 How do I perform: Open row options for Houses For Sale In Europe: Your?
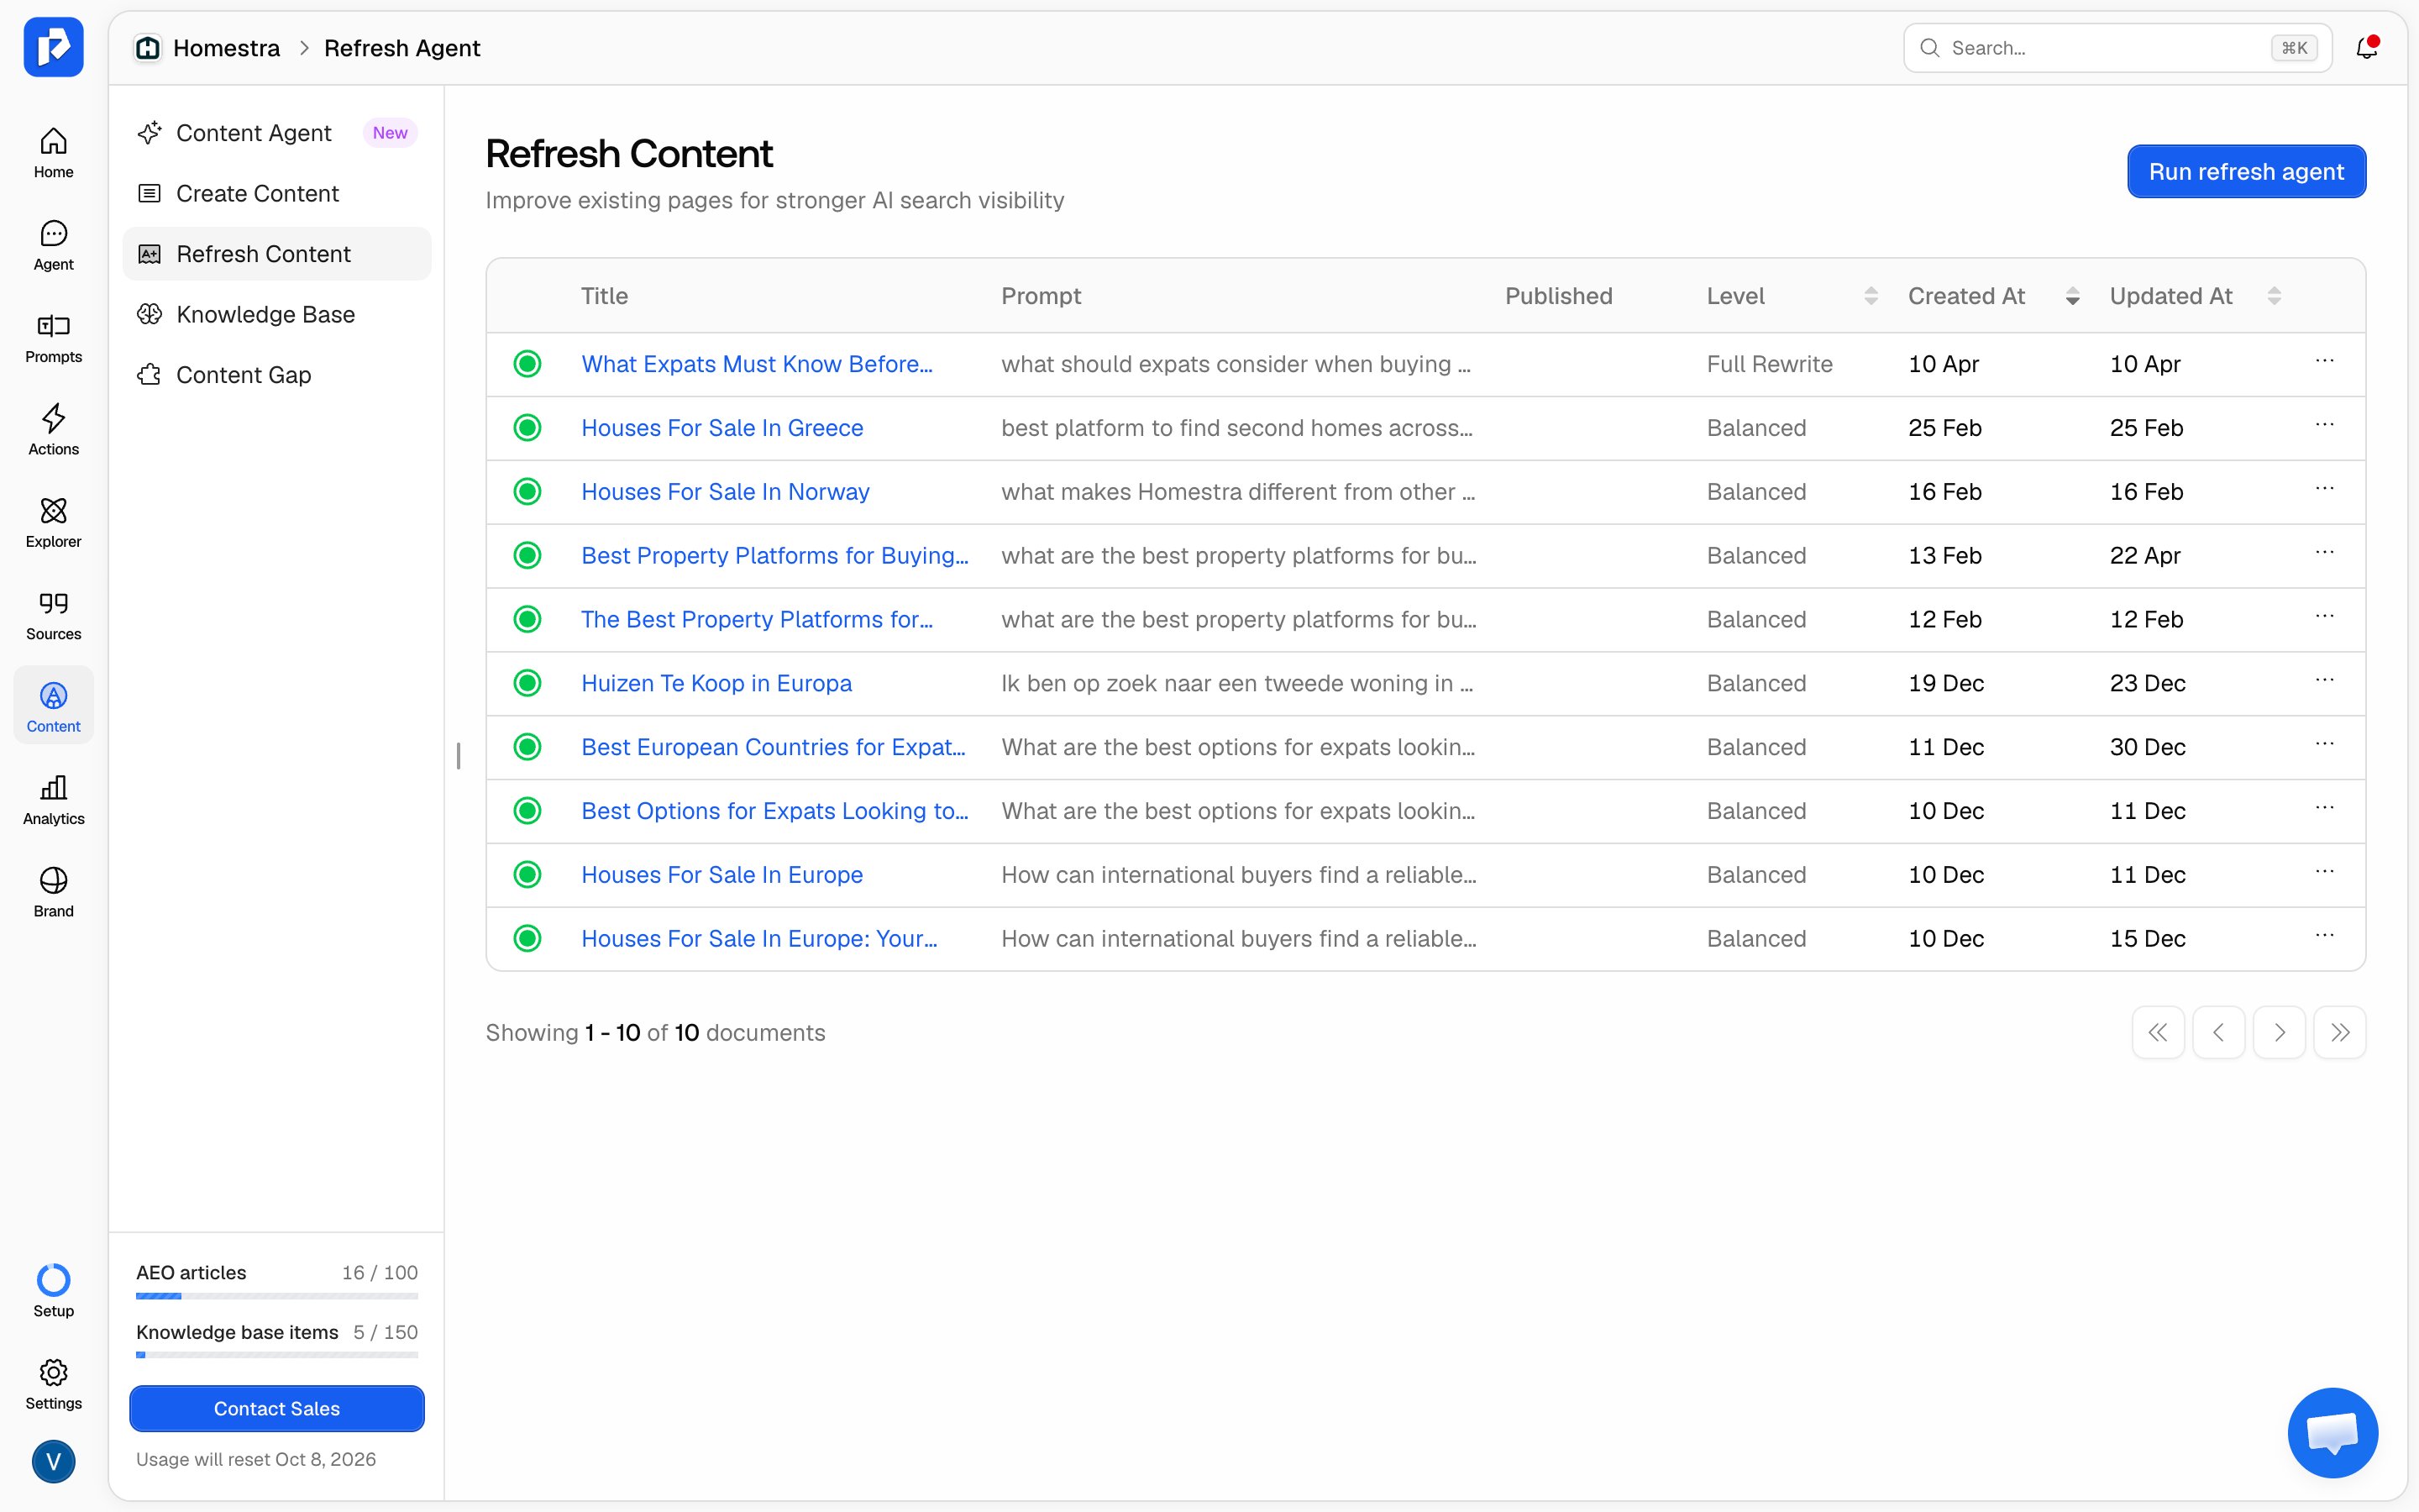2324,936
